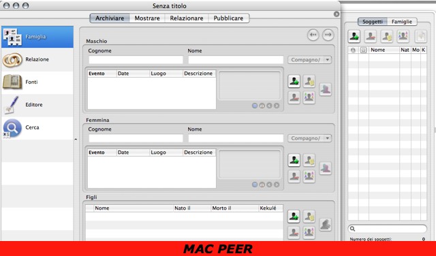436x256 pixels.
Task: Sort Figli table by Kekulé column
Action: point(271,208)
